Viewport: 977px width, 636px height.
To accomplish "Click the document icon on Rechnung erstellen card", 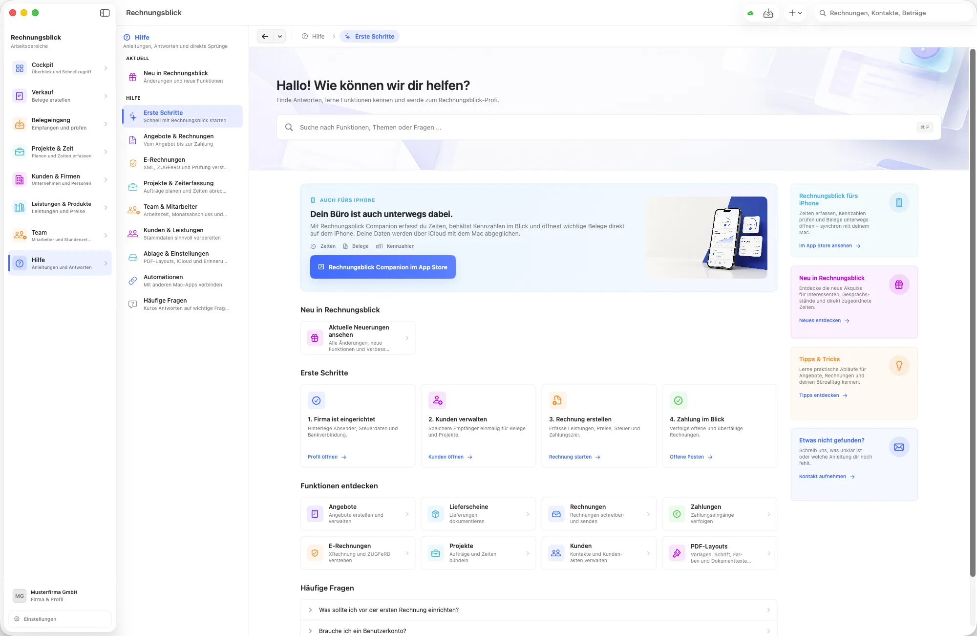I will click(557, 400).
